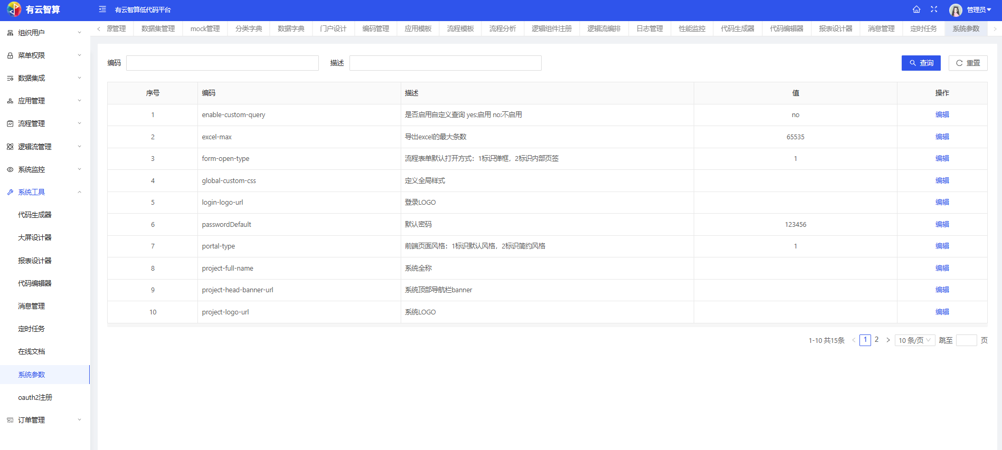Select 大屏设计器 in the sidebar
This screenshot has width=1002, height=450.
pyautogui.click(x=35, y=237)
